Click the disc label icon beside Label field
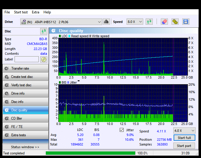The height and width of the screenshot is (158, 201). 44,60
